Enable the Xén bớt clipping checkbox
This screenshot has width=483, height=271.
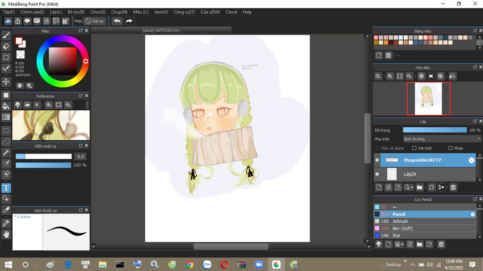click(414, 148)
